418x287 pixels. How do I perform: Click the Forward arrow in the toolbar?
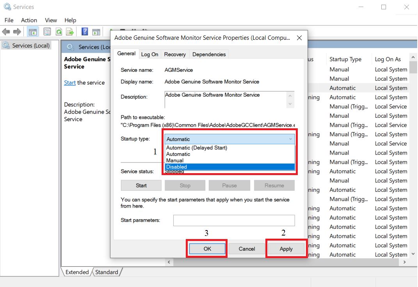tap(17, 32)
